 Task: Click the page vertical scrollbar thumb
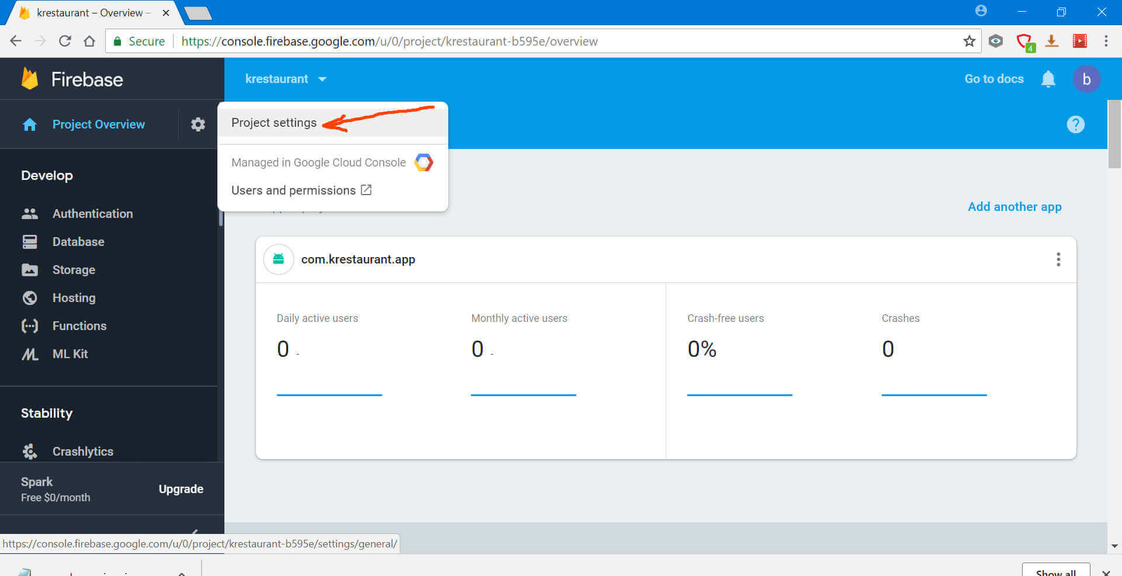[x=1114, y=134]
